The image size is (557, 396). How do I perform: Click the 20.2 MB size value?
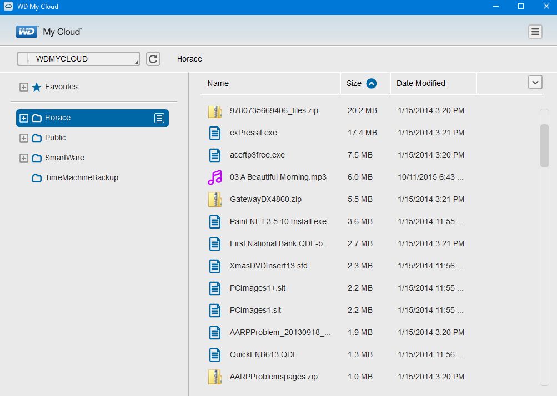coord(362,110)
